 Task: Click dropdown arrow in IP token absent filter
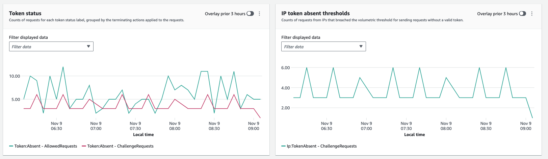tap(361, 47)
